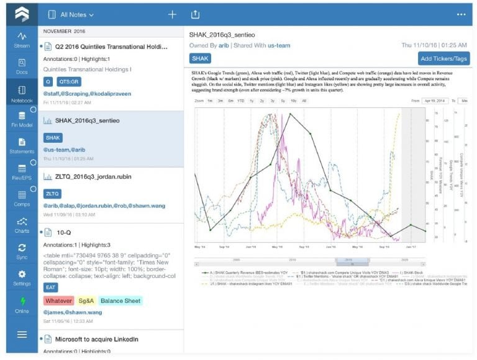Expand the All Notes dropdown

click(77, 14)
